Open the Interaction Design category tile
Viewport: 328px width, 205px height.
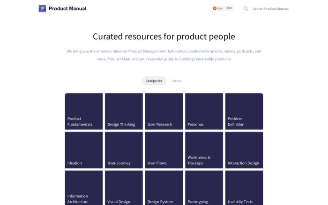pyautogui.click(x=244, y=150)
